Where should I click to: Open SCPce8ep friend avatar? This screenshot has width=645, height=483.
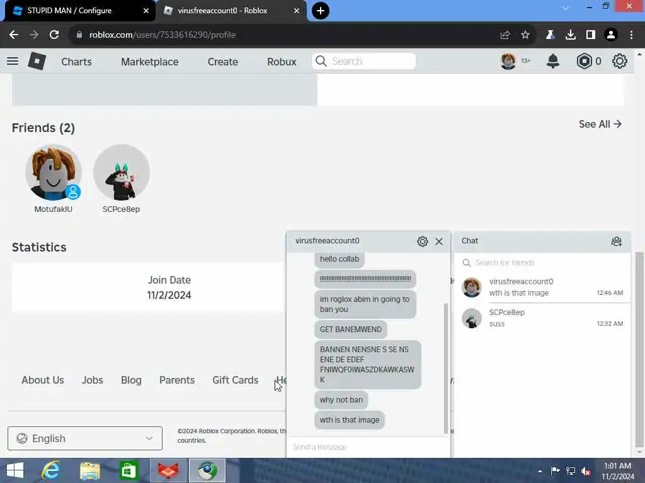pyautogui.click(x=122, y=172)
